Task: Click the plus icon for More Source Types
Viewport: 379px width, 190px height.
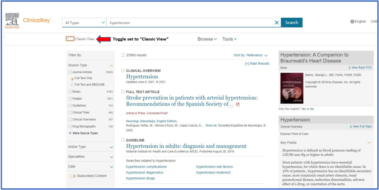Action: 70,133
